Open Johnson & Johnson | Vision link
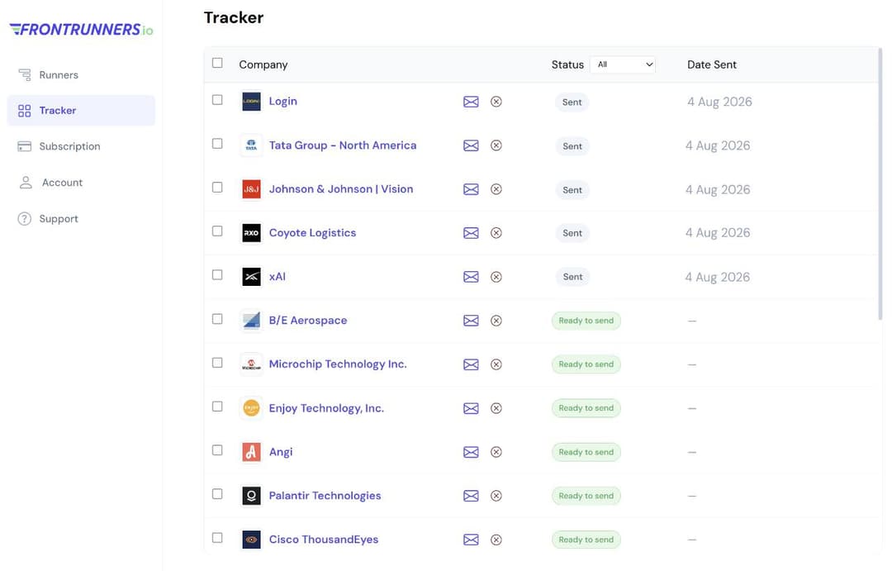The image size is (892, 571). pyautogui.click(x=341, y=189)
